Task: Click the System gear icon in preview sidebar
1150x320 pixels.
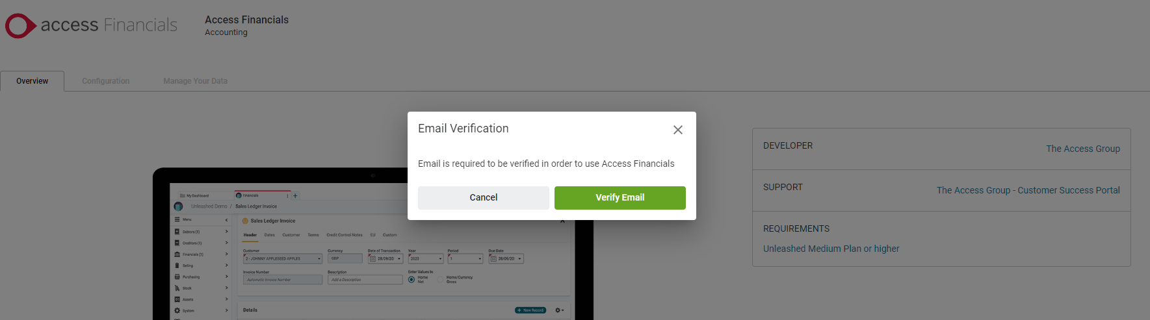Action: click(177, 311)
